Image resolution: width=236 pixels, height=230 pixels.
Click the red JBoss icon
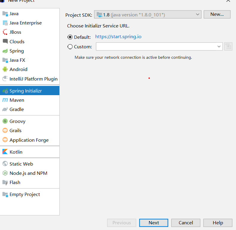(x=5, y=32)
